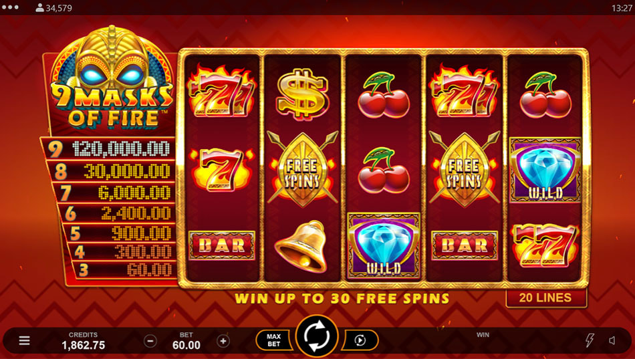Open the three-dot menu at top left

[10, 7]
